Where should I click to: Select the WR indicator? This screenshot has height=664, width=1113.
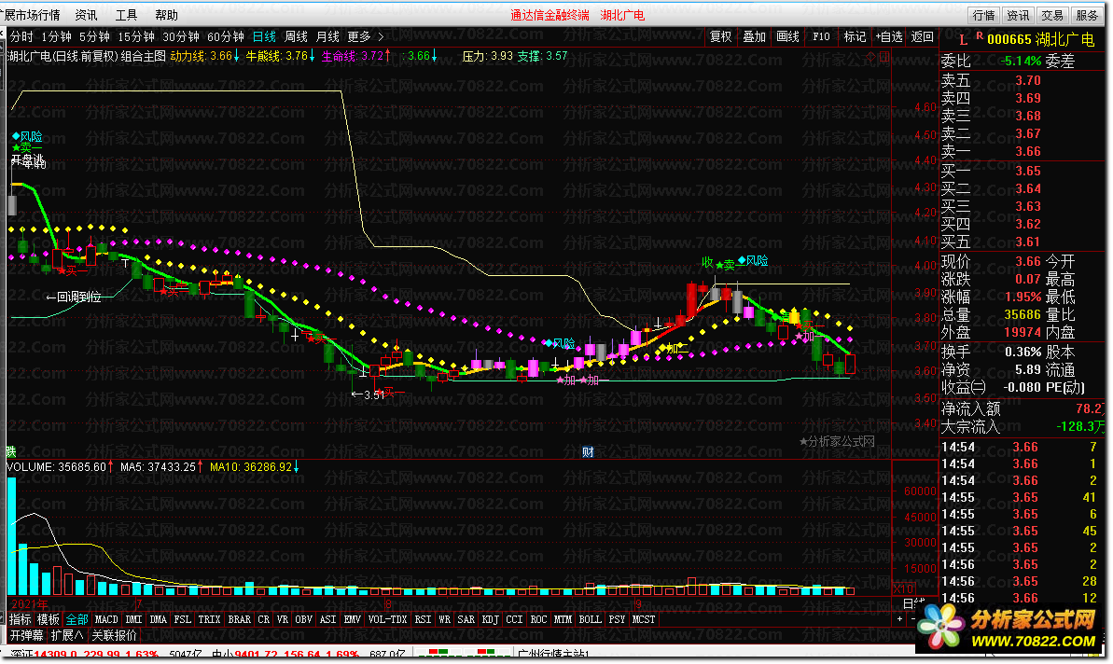tap(444, 619)
